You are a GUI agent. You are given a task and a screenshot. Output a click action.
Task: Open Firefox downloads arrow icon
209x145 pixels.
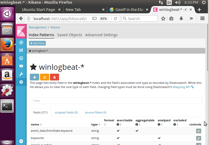point(181,18)
